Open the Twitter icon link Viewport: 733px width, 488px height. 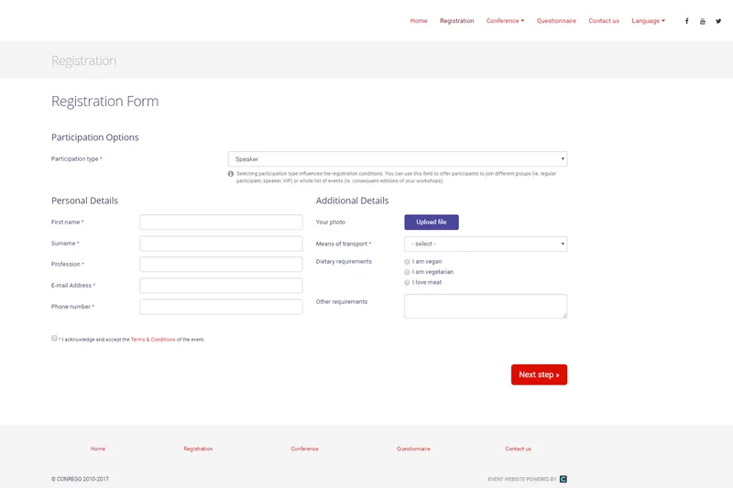pos(718,21)
